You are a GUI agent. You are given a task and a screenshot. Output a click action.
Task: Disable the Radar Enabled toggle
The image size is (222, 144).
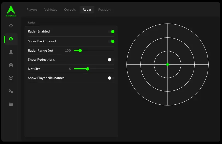click(x=111, y=32)
